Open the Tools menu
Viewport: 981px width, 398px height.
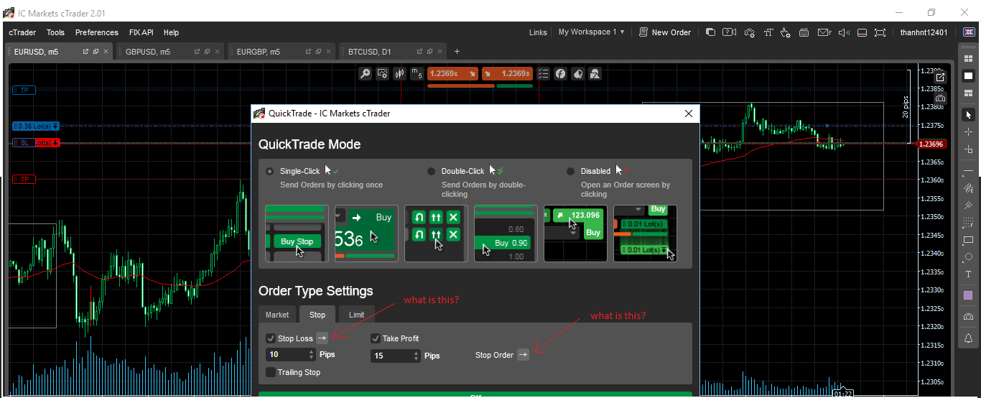click(55, 32)
